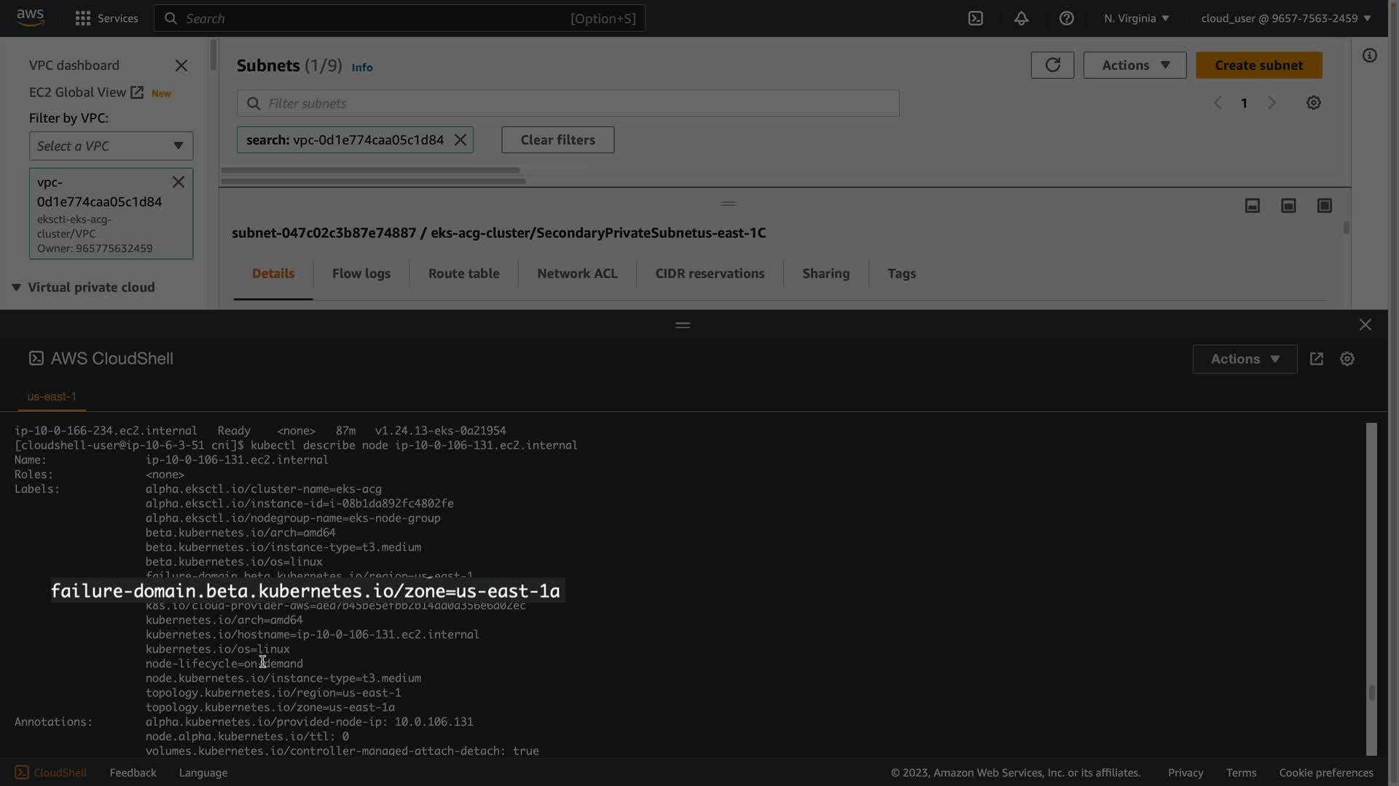Expand the Subnets Actions dropdown
Screen dimensions: 1399x786
(1135, 65)
